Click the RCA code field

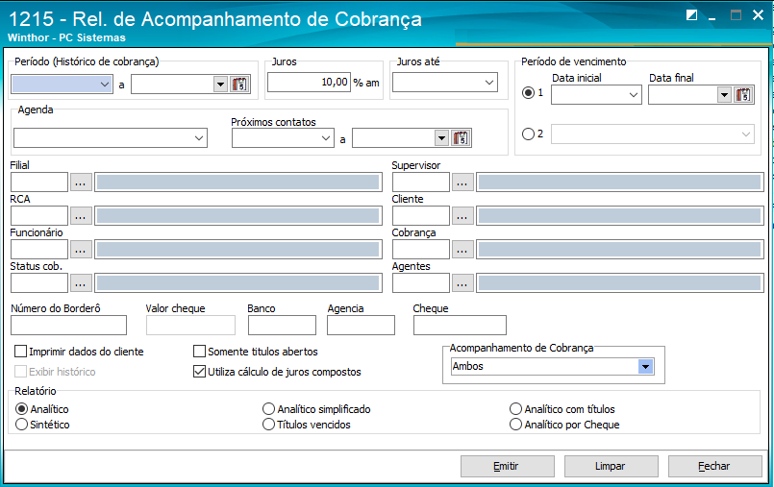[x=39, y=215]
